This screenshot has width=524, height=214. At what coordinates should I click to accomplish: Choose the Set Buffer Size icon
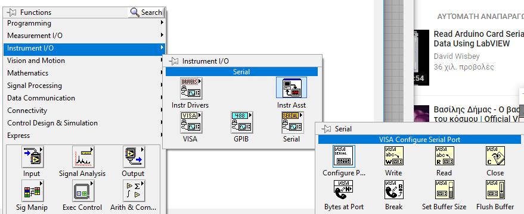[445, 190]
